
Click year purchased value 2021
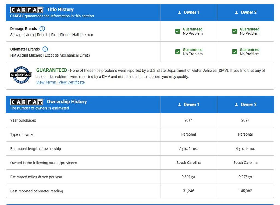click(x=245, y=120)
